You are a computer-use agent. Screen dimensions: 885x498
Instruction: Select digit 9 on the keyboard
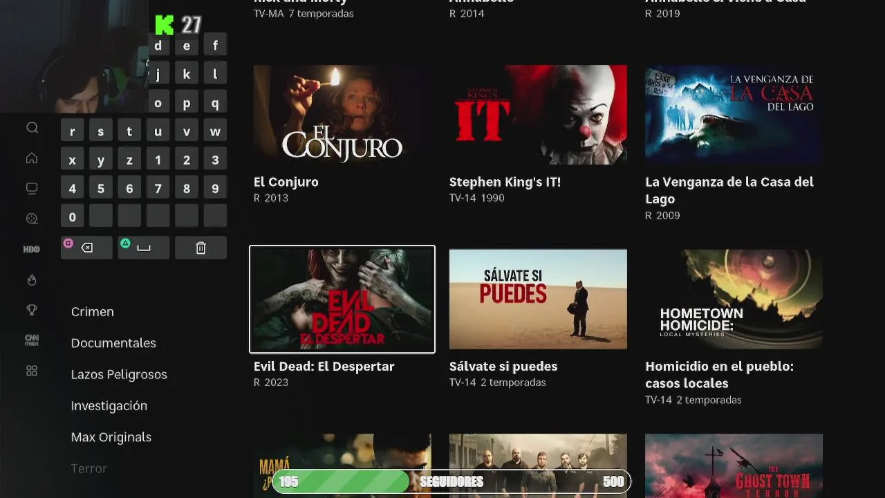pos(215,189)
